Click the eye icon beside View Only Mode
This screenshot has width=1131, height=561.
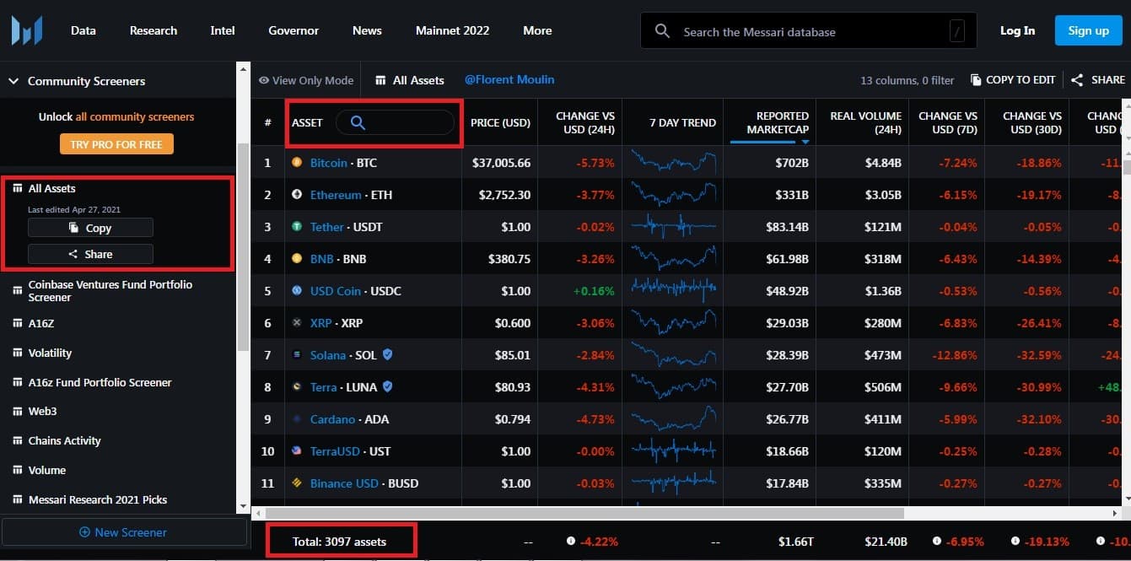click(264, 80)
